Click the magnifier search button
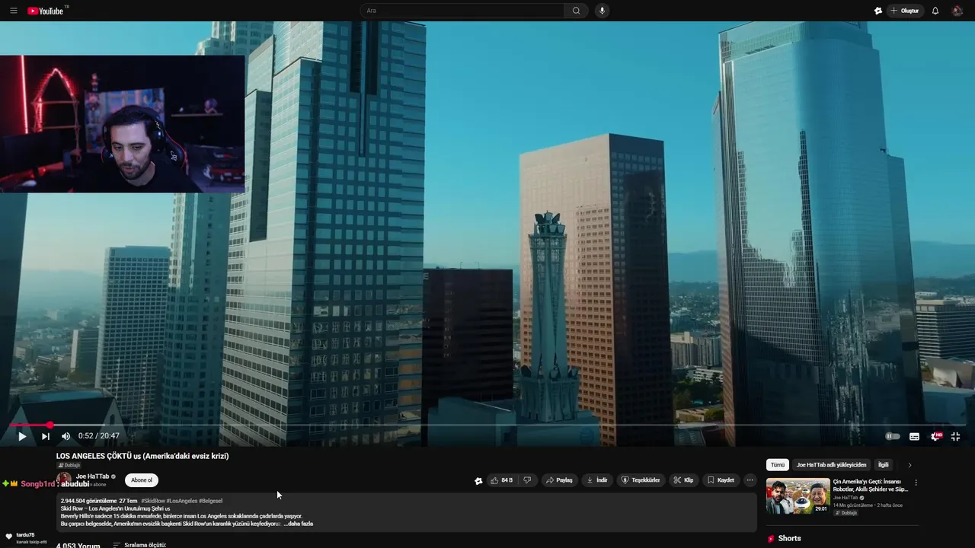The height and width of the screenshot is (548, 975). click(576, 11)
